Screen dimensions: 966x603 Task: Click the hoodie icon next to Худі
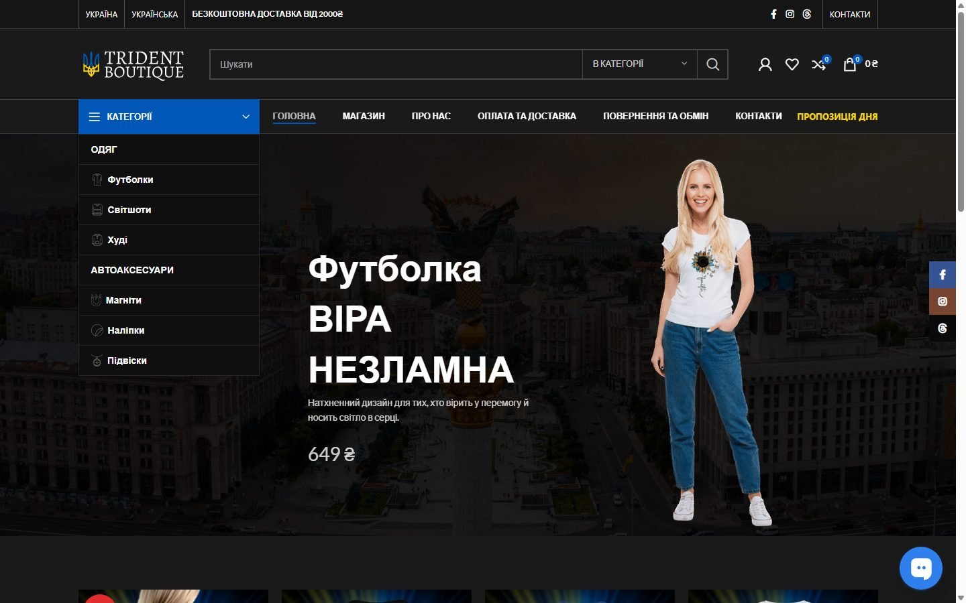(x=97, y=240)
